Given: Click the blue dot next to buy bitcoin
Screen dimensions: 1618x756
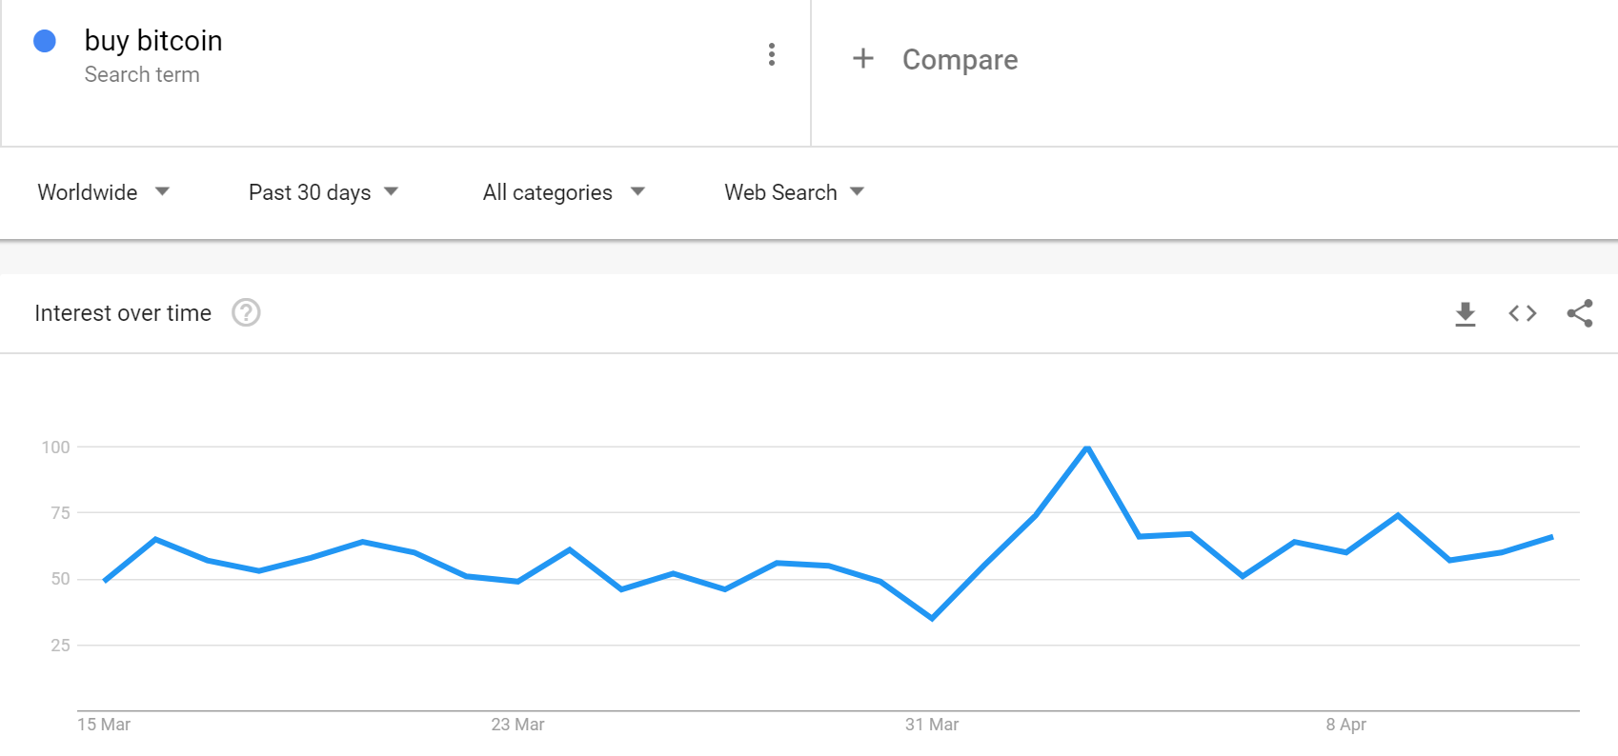Looking at the screenshot, I should coord(45,41).
